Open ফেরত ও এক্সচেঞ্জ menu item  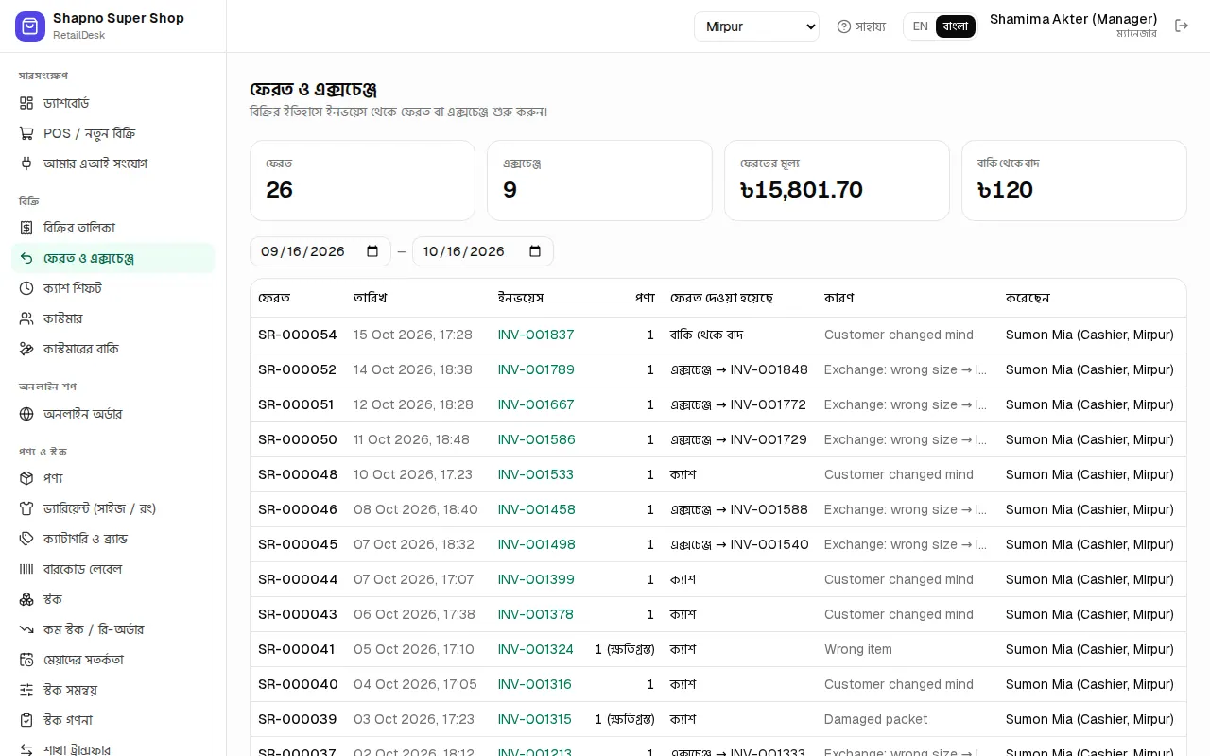tap(113, 258)
